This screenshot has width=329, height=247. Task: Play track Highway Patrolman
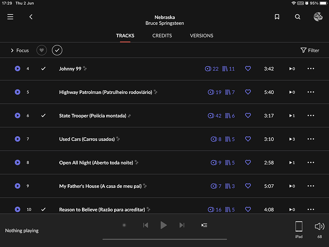[17, 92]
